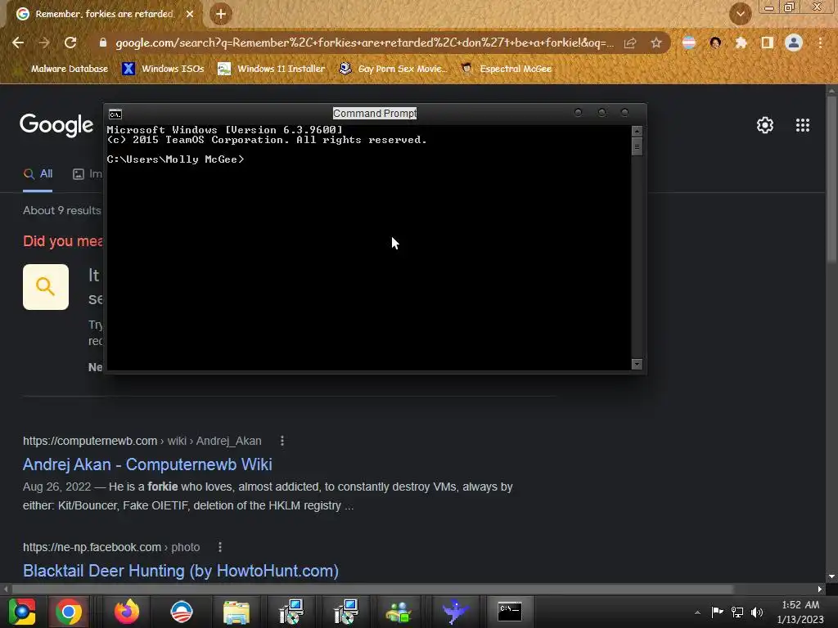Viewport: 838px width, 628px height.
Task: Click the first round button in Command Prompt titlebar
Action: pos(578,113)
